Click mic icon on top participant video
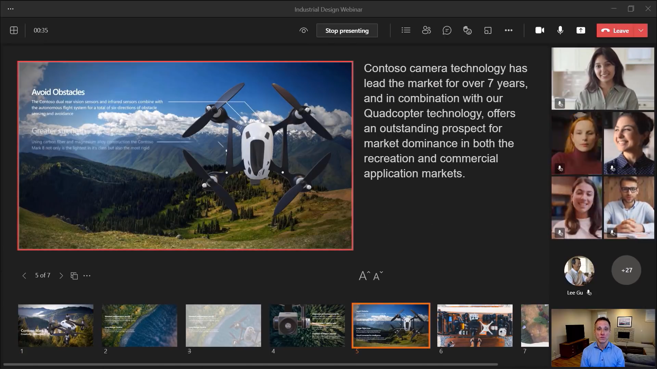The image size is (657, 369). click(x=560, y=104)
